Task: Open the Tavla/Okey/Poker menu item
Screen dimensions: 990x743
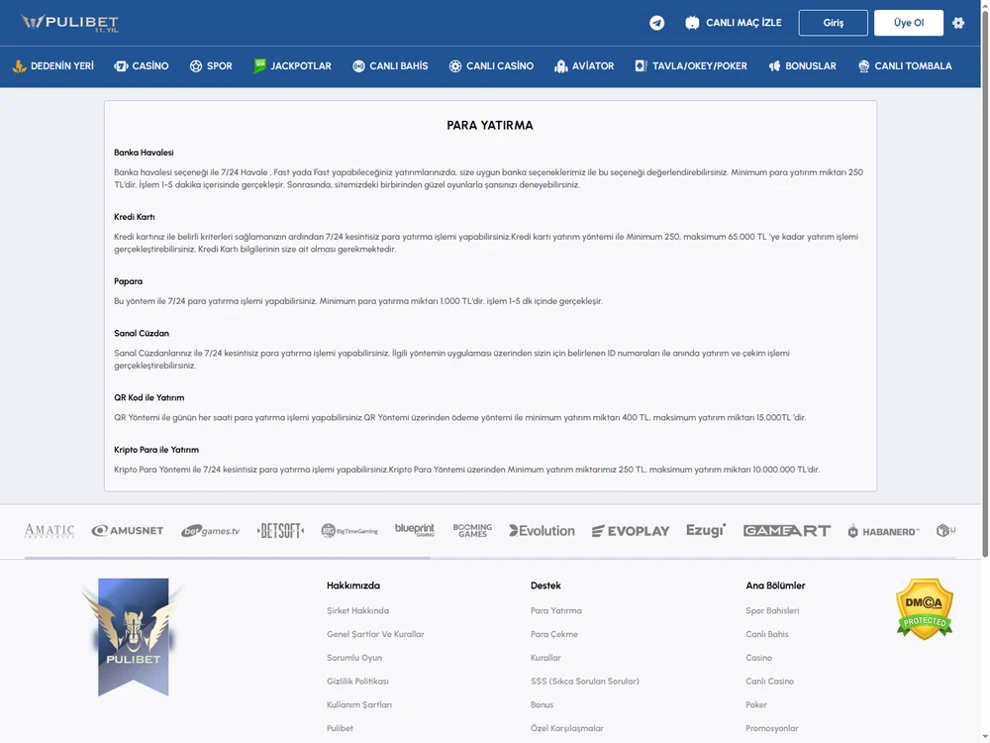Action: click(x=691, y=66)
